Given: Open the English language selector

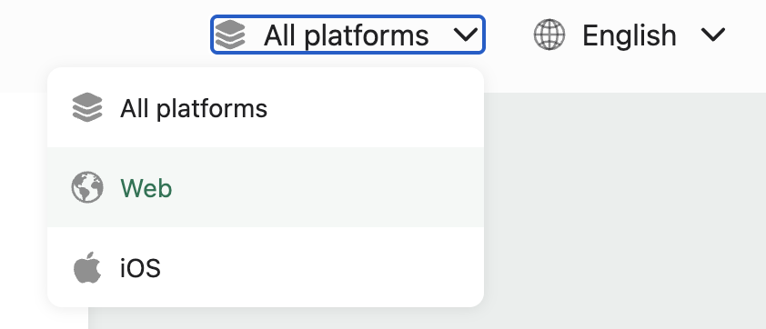Looking at the screenshot, I should [630, 35].
